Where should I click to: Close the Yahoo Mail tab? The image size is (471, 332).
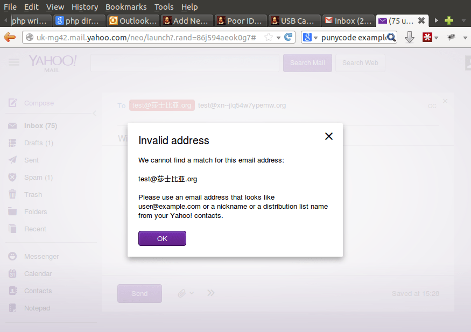click(421, 20)
